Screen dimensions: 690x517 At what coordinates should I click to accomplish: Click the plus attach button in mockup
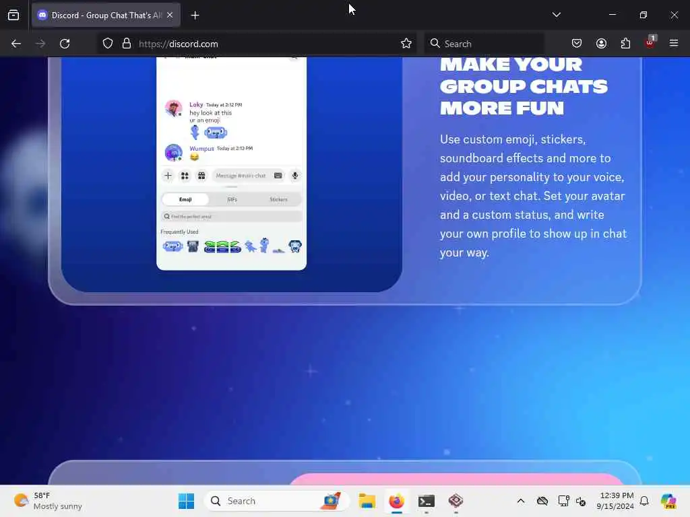(168, 176)
